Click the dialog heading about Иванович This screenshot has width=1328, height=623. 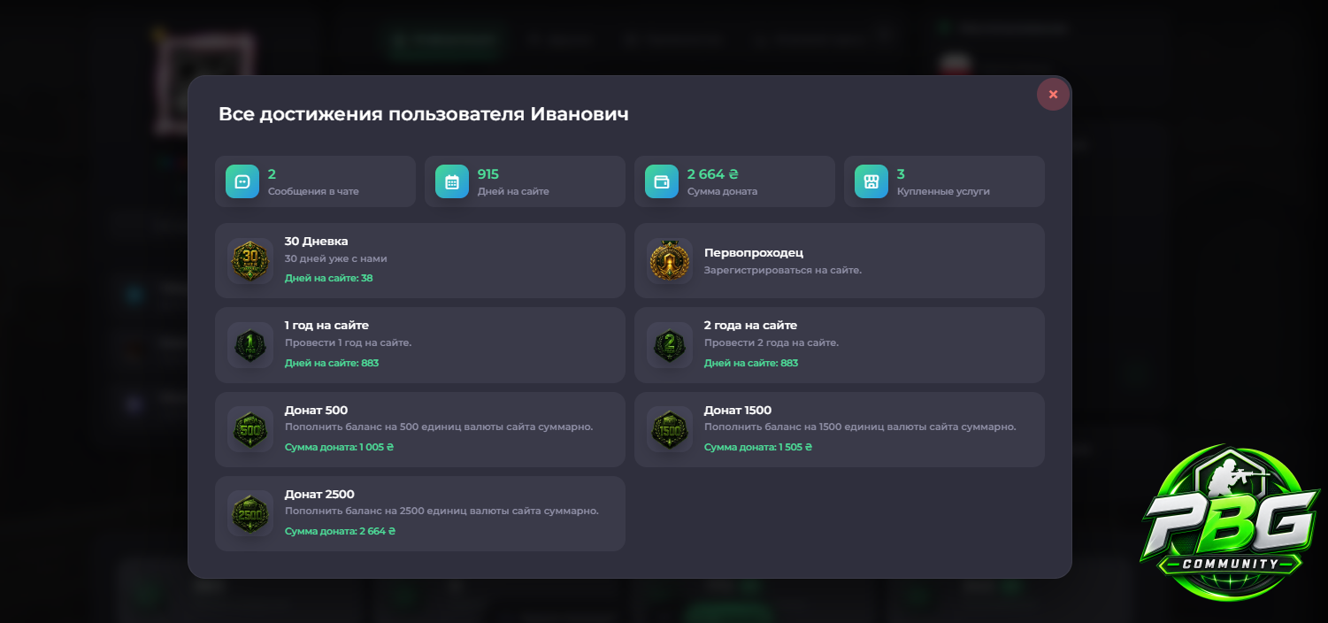click(x=424, y=114)
